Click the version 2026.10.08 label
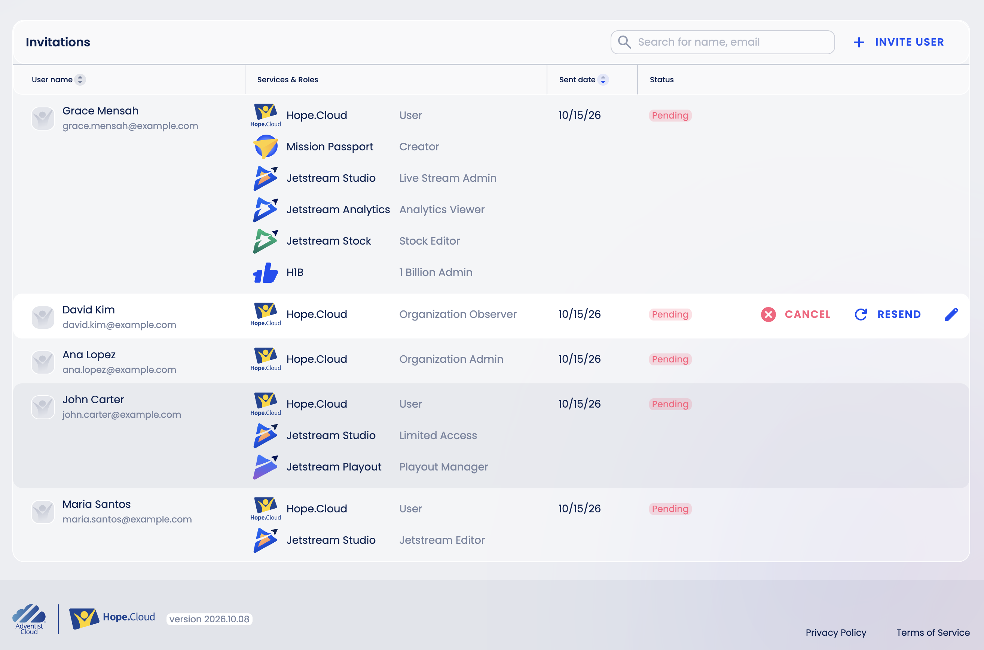The width and height of the screenshot is (984, 650). coord(210,619)
